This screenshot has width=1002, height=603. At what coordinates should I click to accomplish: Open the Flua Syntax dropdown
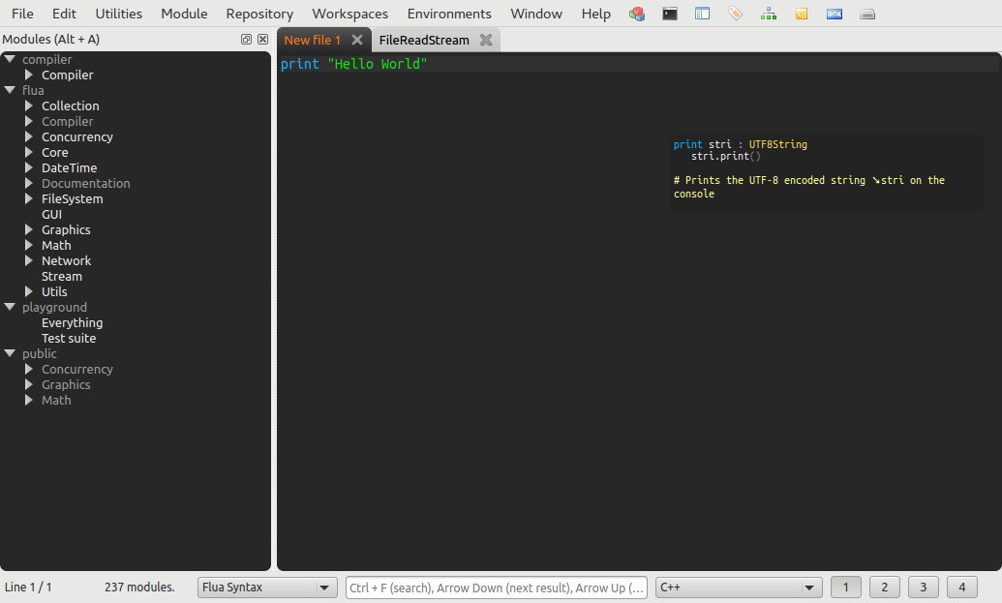click(267, 588)
